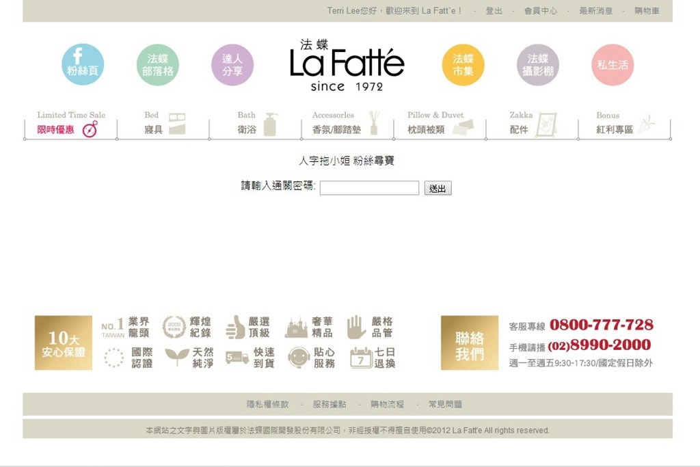Open the 最新消息 news link
This screenshot has height=467, width=700.
pyautogui.click(x=596, y=11)
